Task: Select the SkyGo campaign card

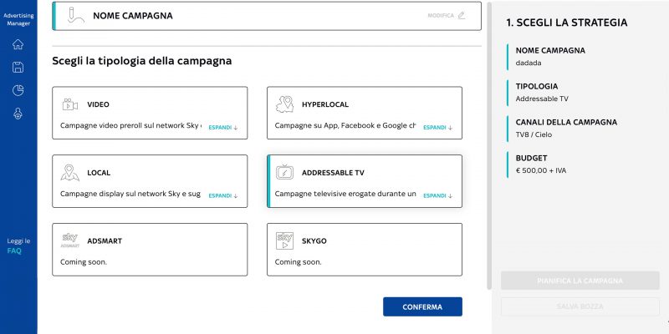Action: point(365,249)
